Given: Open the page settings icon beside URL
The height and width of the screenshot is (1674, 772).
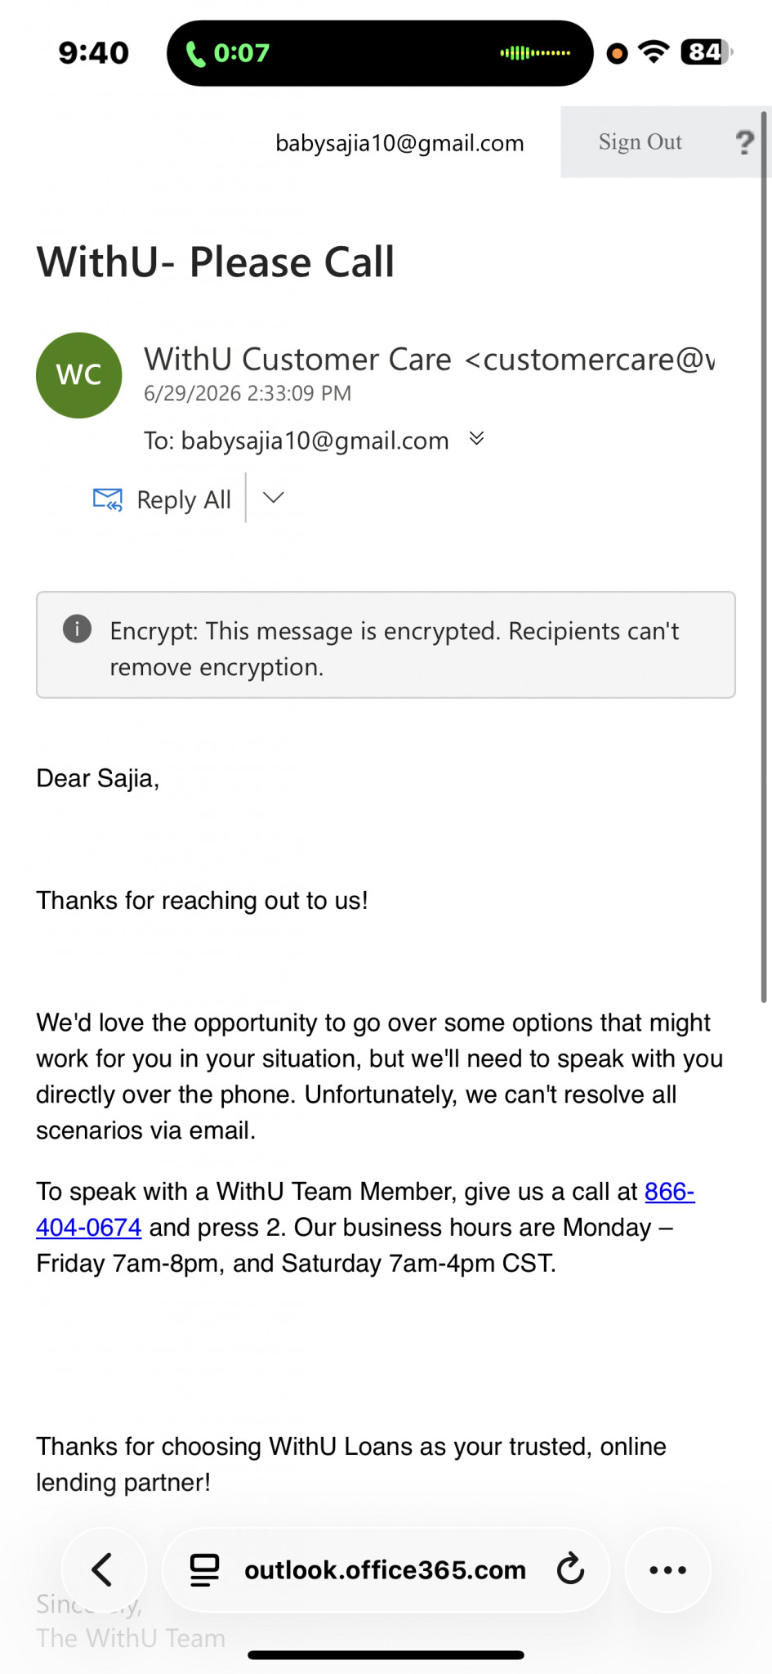Looking at the screenshot, I should (204, 1569).
